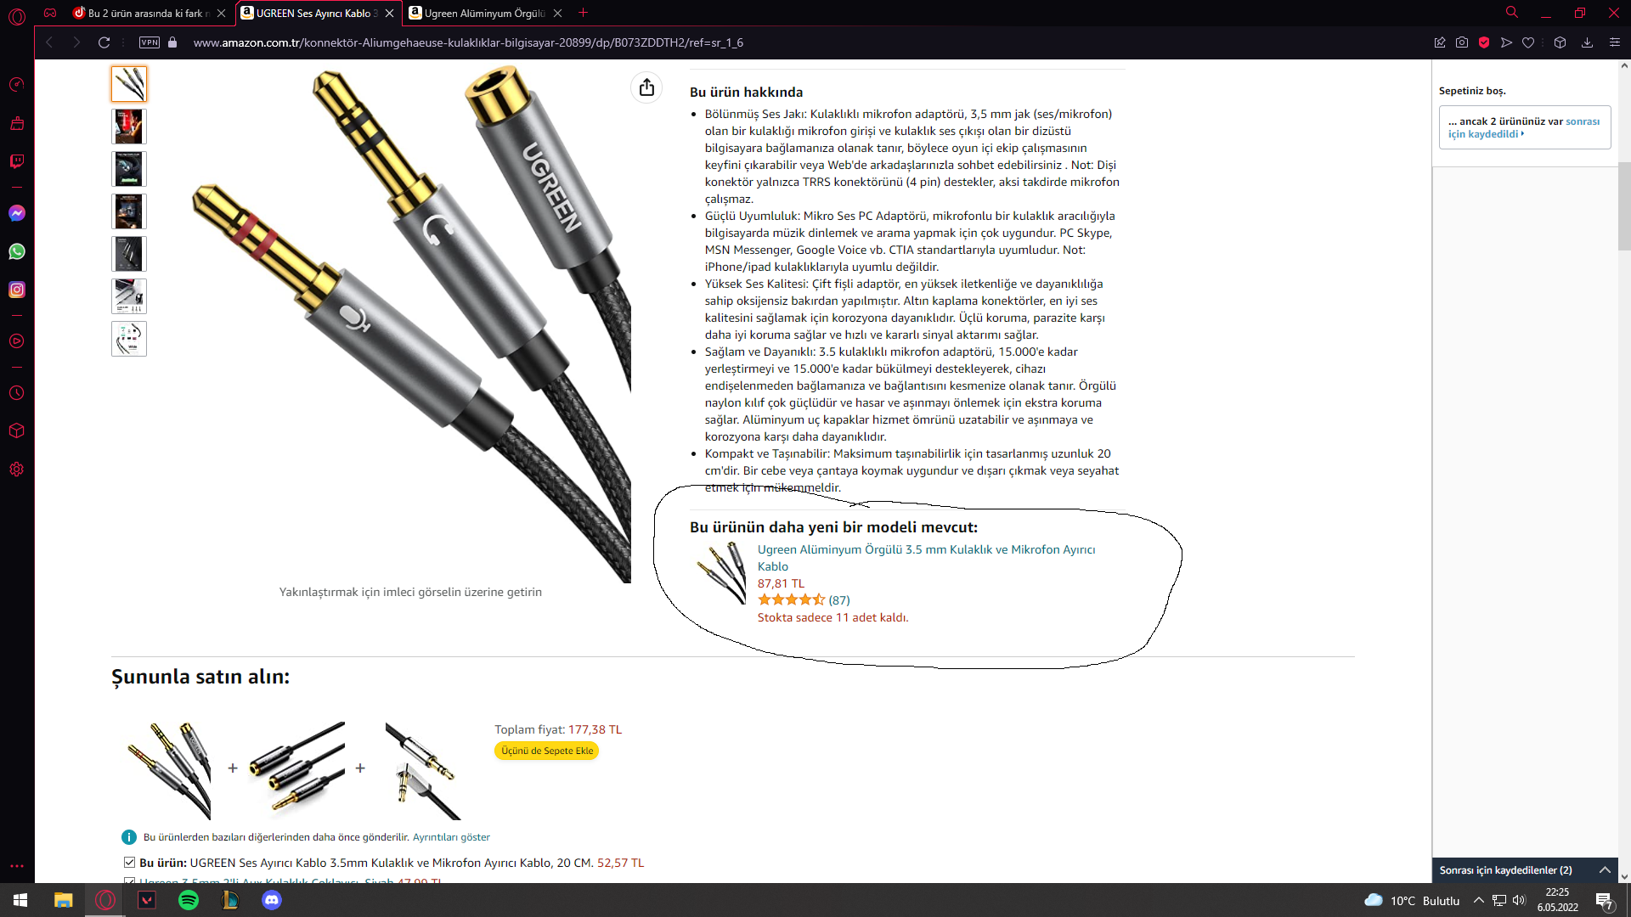Click the share icon above product image
This screenshot has height=917, width=1631.
point(646,87)
